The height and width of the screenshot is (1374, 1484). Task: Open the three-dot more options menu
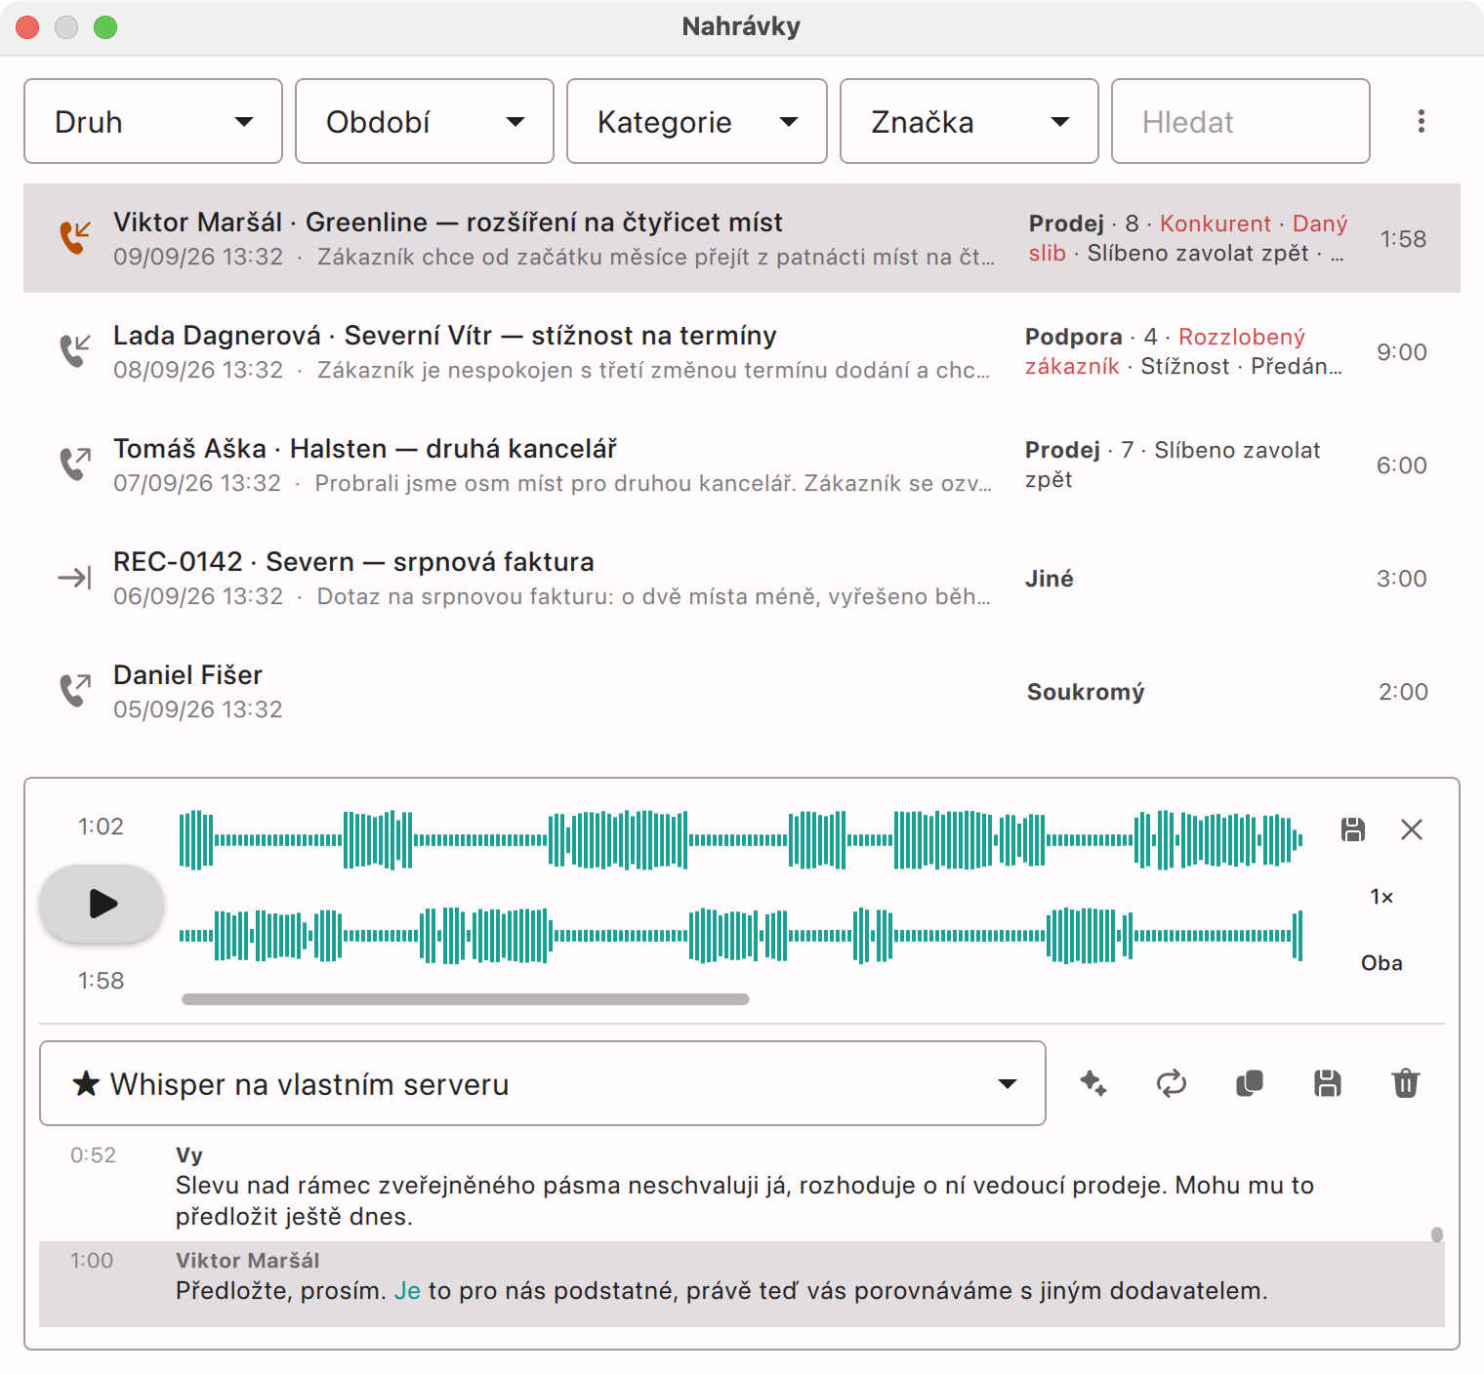pos(1422,121)
